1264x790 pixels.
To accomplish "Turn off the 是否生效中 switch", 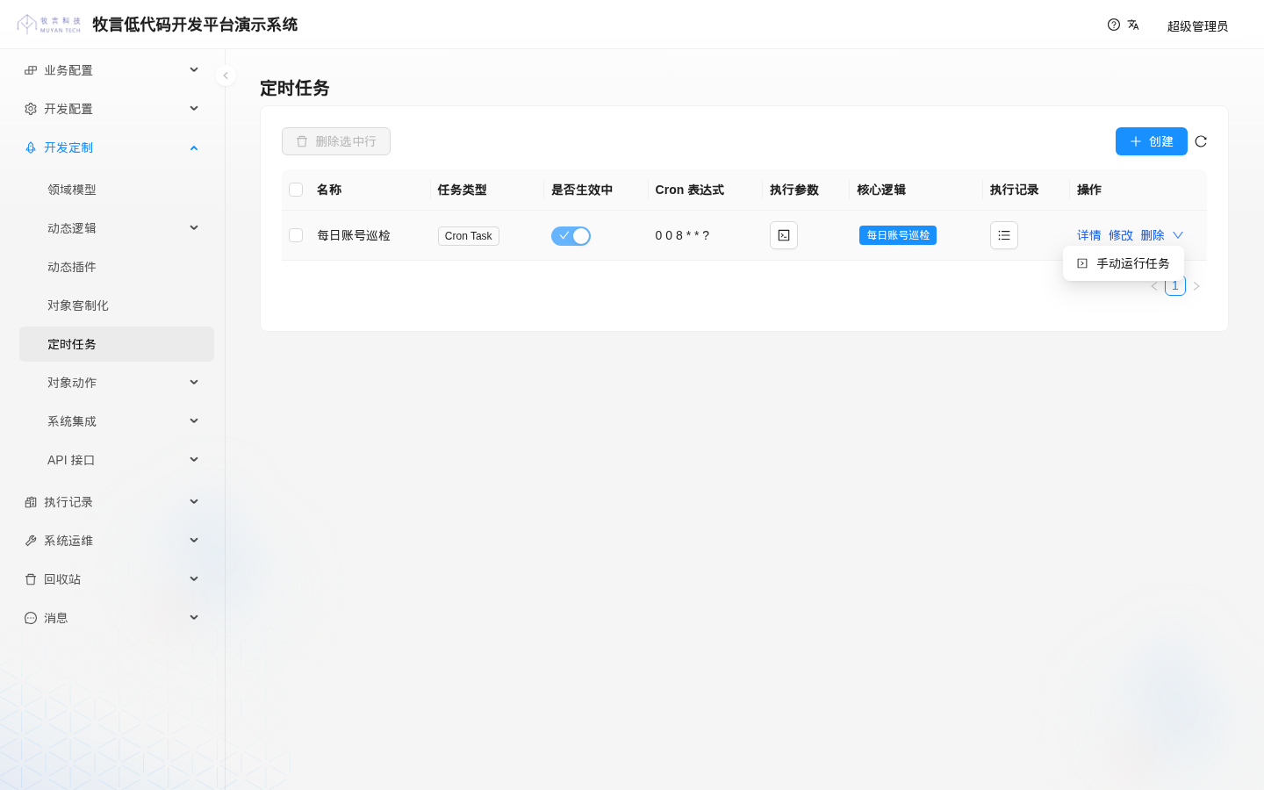I will 571,236.
